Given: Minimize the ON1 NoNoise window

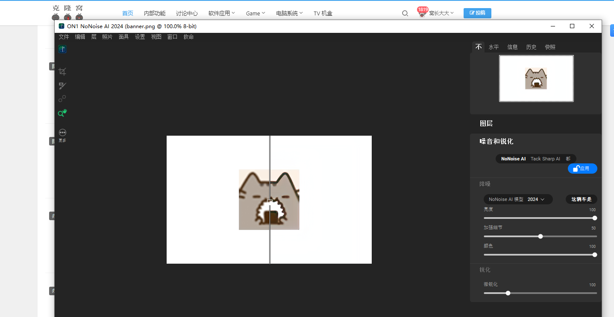Looking at the screenshot, I should coord(553,26).
